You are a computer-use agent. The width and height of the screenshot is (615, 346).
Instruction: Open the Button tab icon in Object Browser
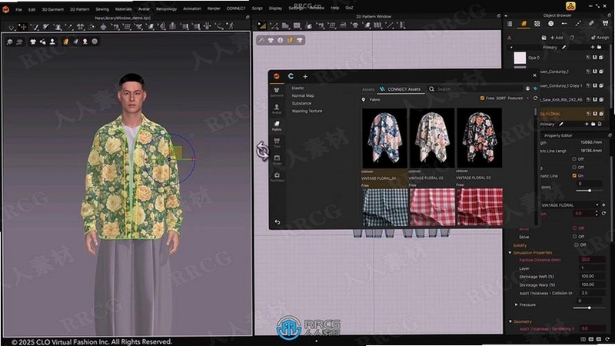click(x=550, y=24)
